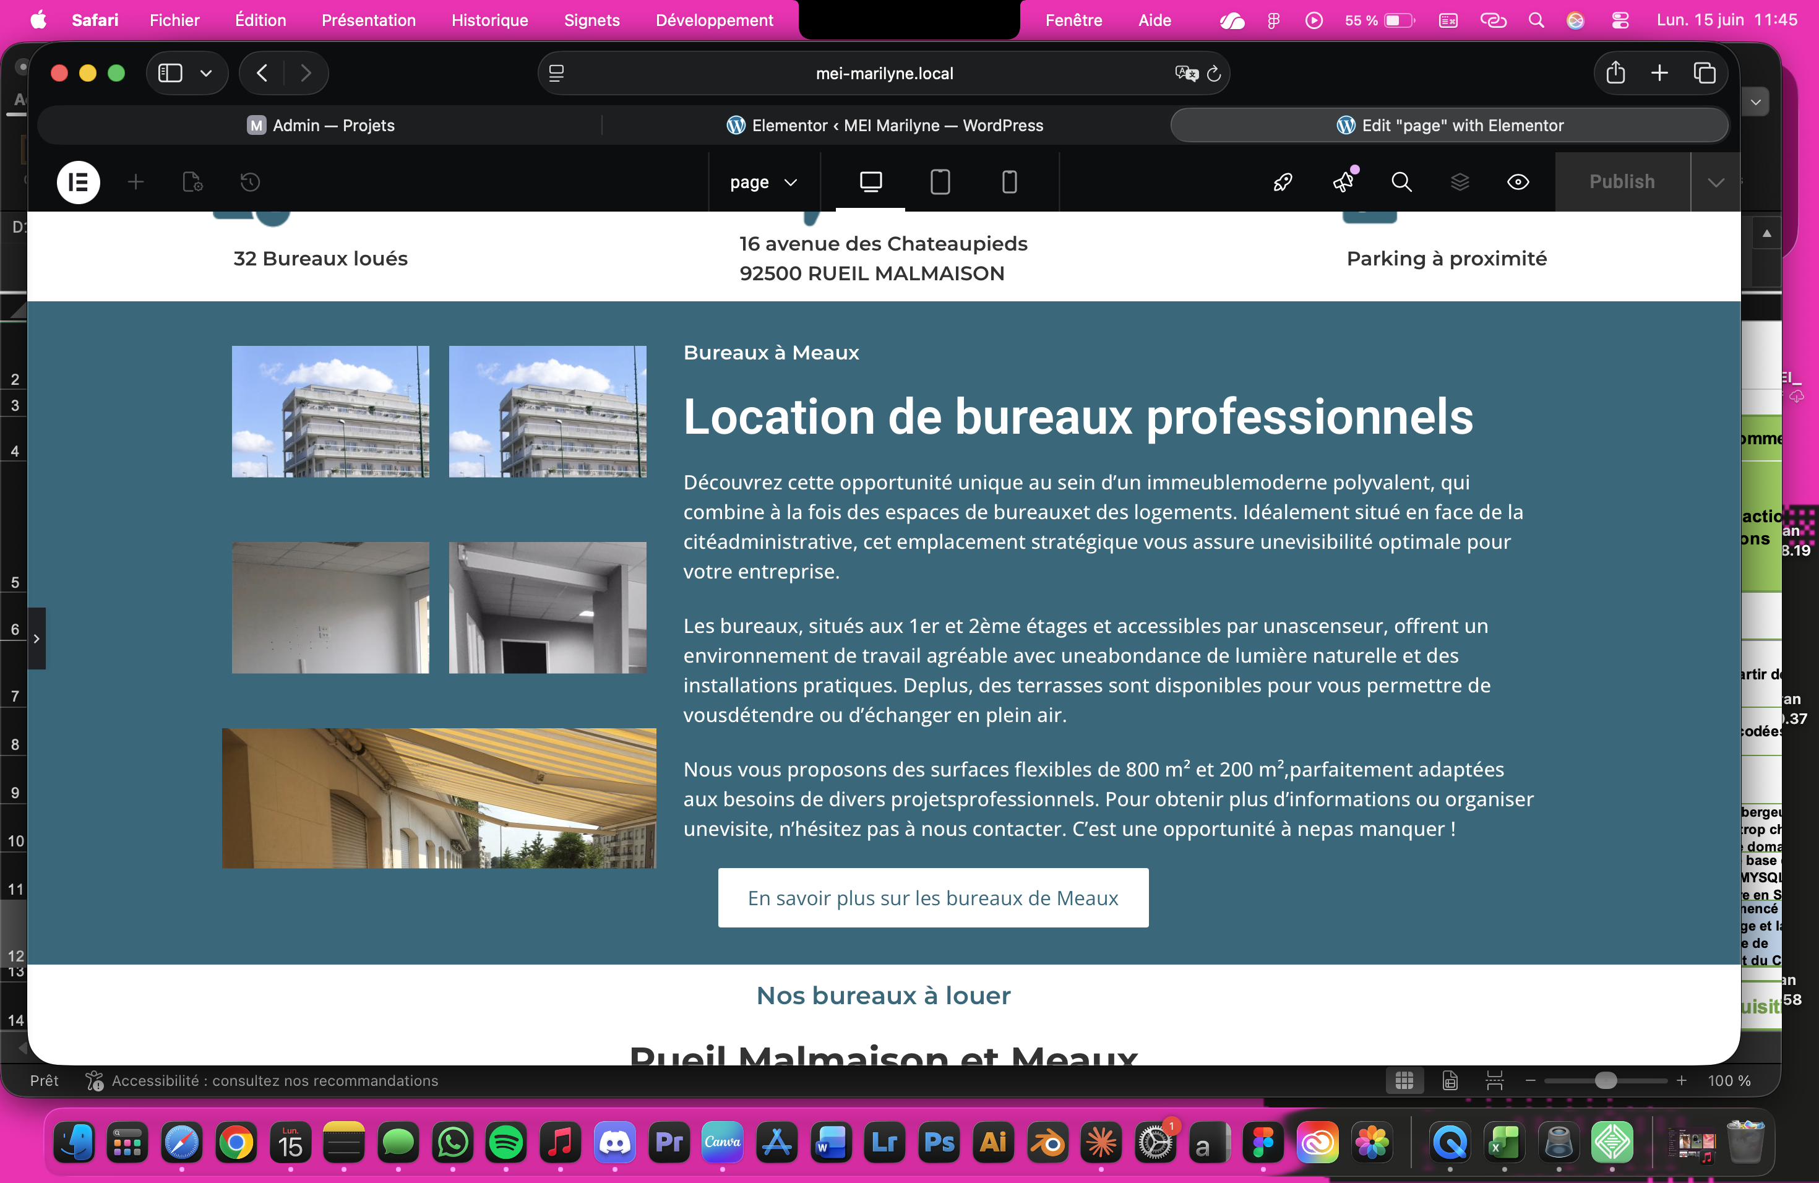
Task: Switch to tablet preview mode
Action: pos(940,182)
